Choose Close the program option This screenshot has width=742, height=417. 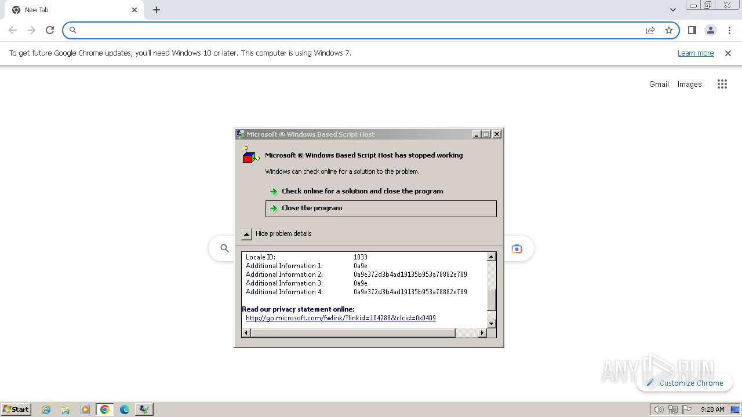(381, 209)
